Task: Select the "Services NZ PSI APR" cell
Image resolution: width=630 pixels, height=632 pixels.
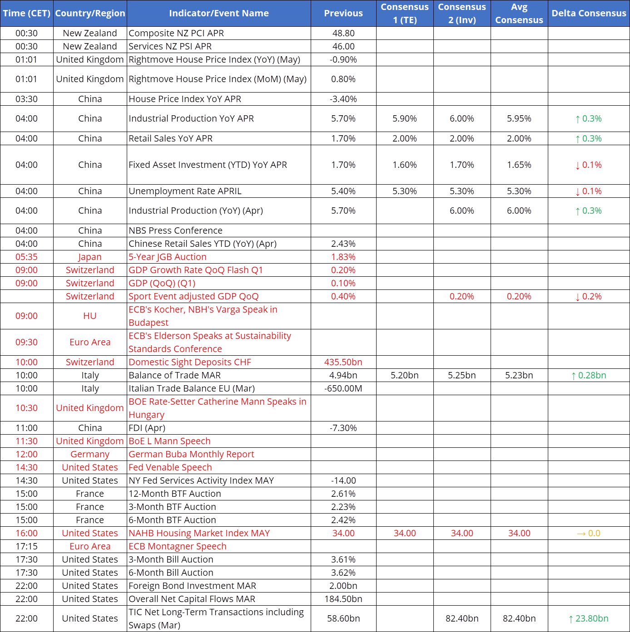Action: pos(219,46)
